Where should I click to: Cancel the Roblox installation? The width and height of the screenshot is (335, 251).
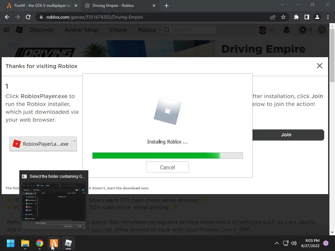pyautogui.click(x=167, y=167)
